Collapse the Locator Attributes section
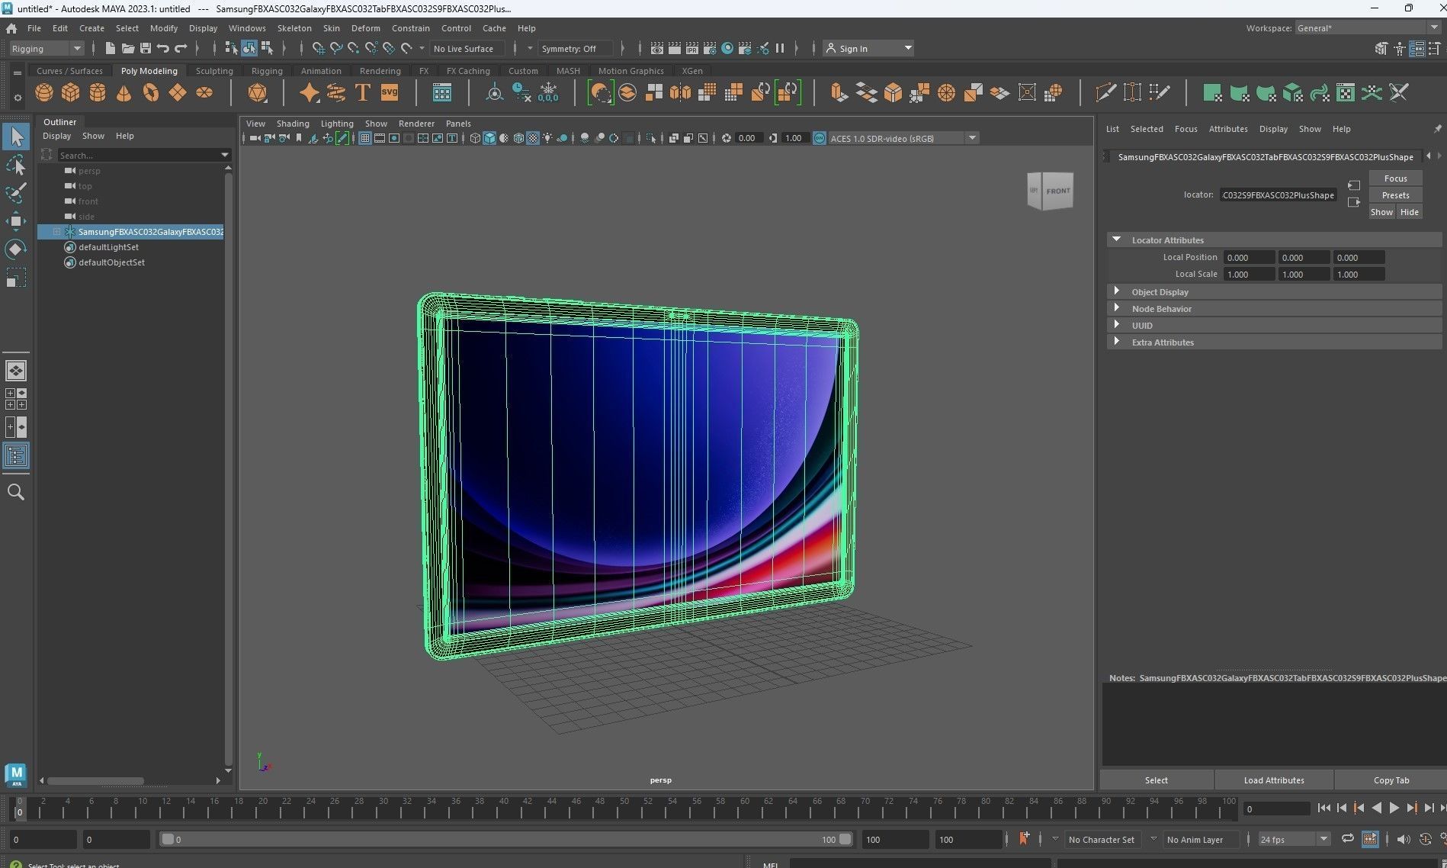Screen dimensions: 1447x868 1117,240
